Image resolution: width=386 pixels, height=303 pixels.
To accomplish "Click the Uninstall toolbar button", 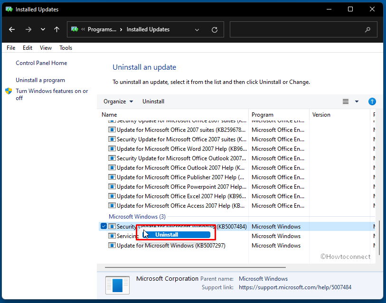I will pyautogui.click(x=153, y=101).
